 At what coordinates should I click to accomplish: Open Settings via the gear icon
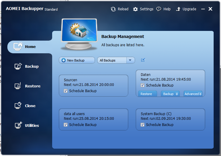point(135,9)
